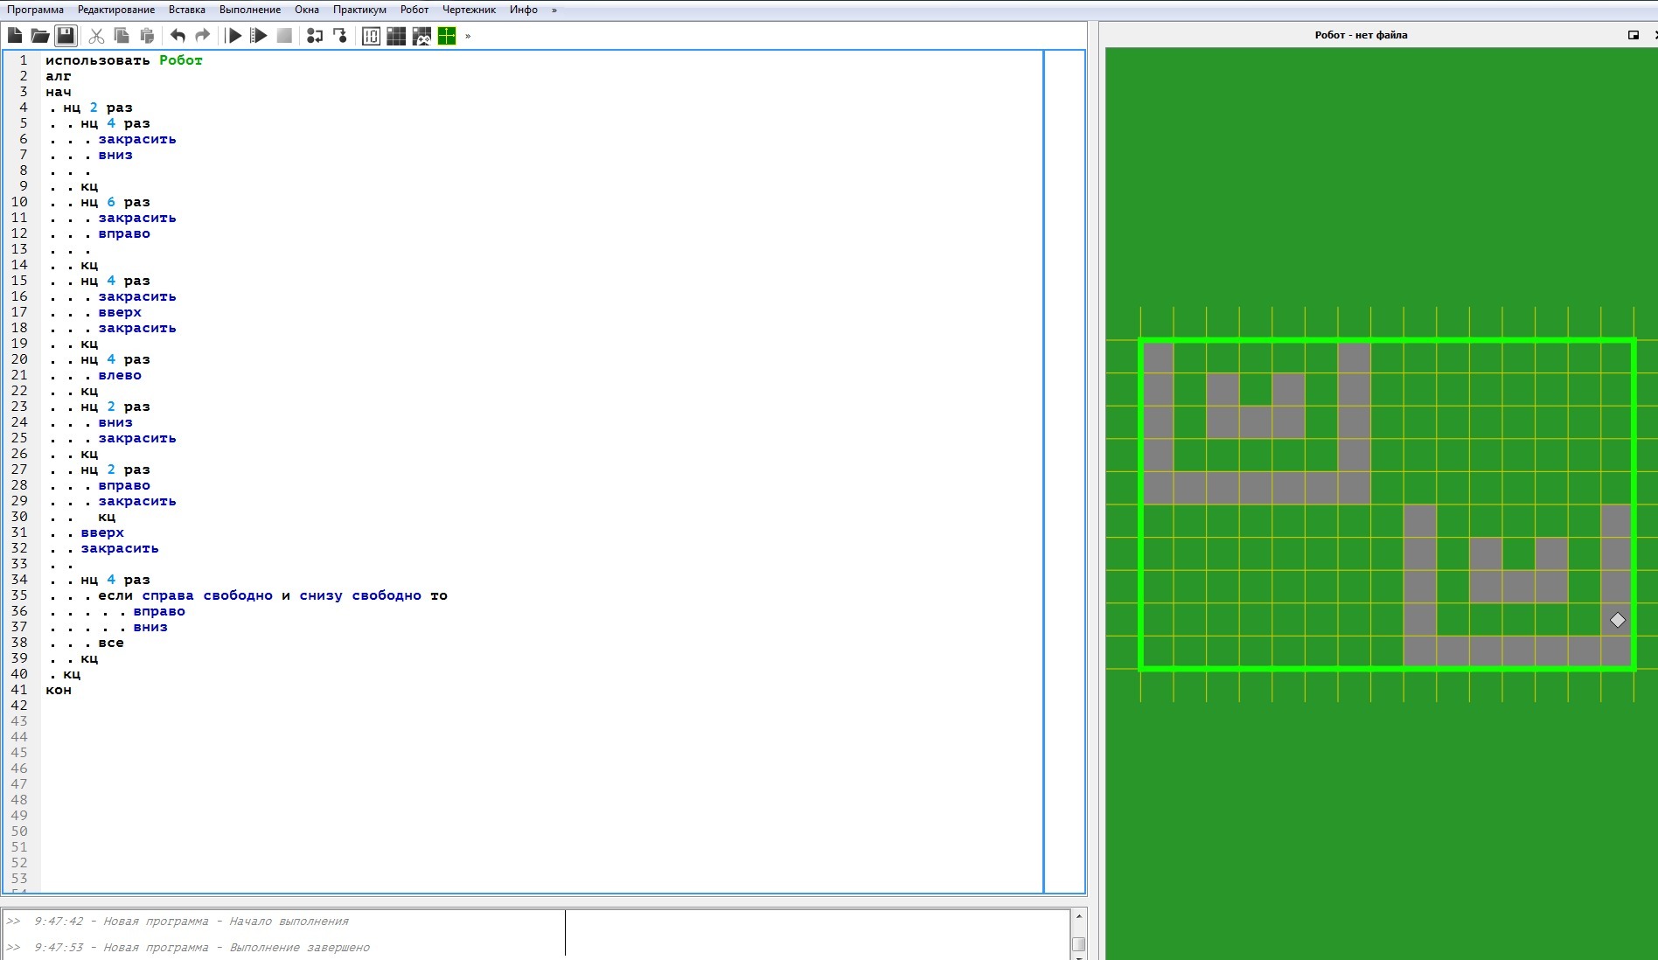Click the step-by-step execution icon
The image size is (1658, 960).
pyautogui.click(x=315, y=36)
